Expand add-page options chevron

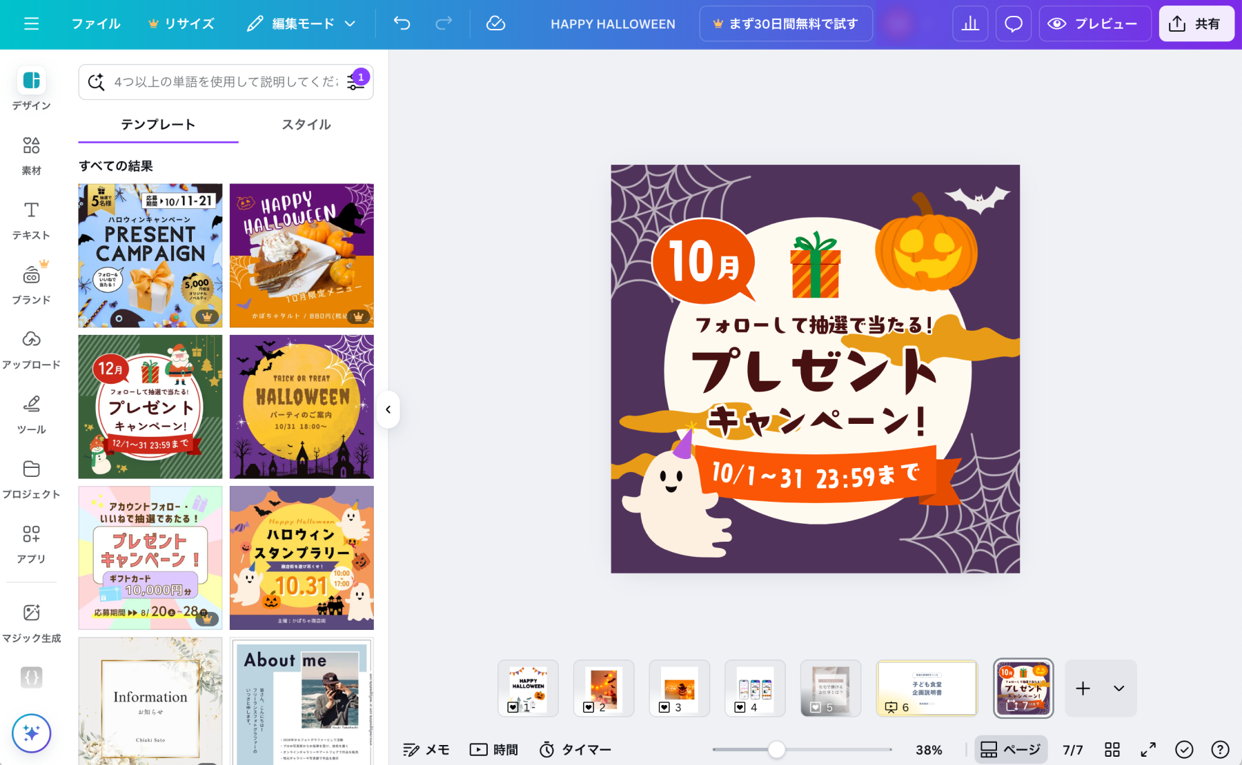pos(1118,688)
